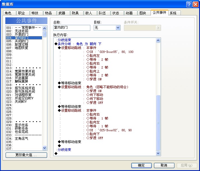This screenshot has width=200, height=171.
Task: Click the 应用(A) button
Action: pos(187,165)
